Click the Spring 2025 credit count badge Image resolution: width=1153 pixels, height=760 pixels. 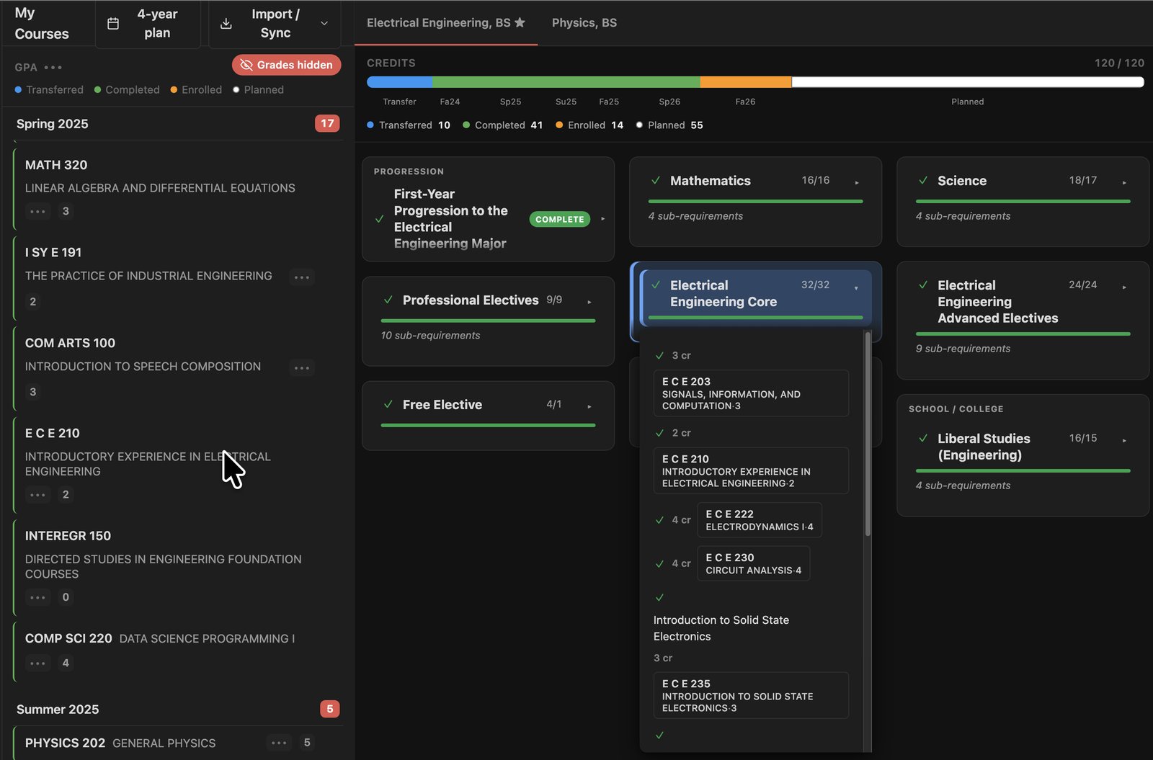point(327,123)
